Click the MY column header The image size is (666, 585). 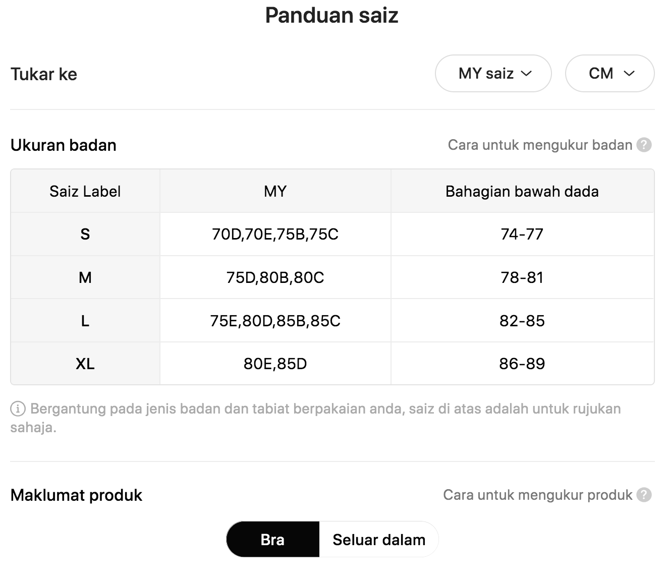click(x=275, y=191)
